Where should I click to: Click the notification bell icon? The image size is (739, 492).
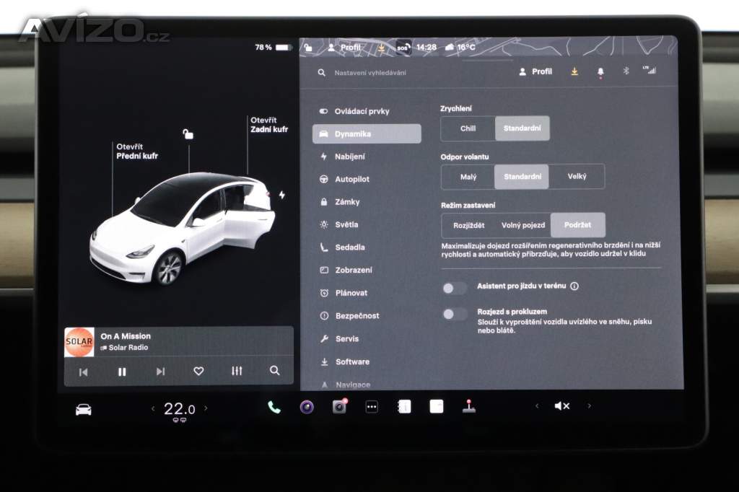(600, 72)
